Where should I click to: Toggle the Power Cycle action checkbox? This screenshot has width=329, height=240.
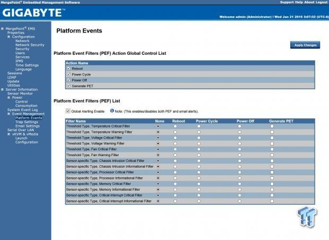(x=68, y=74)
